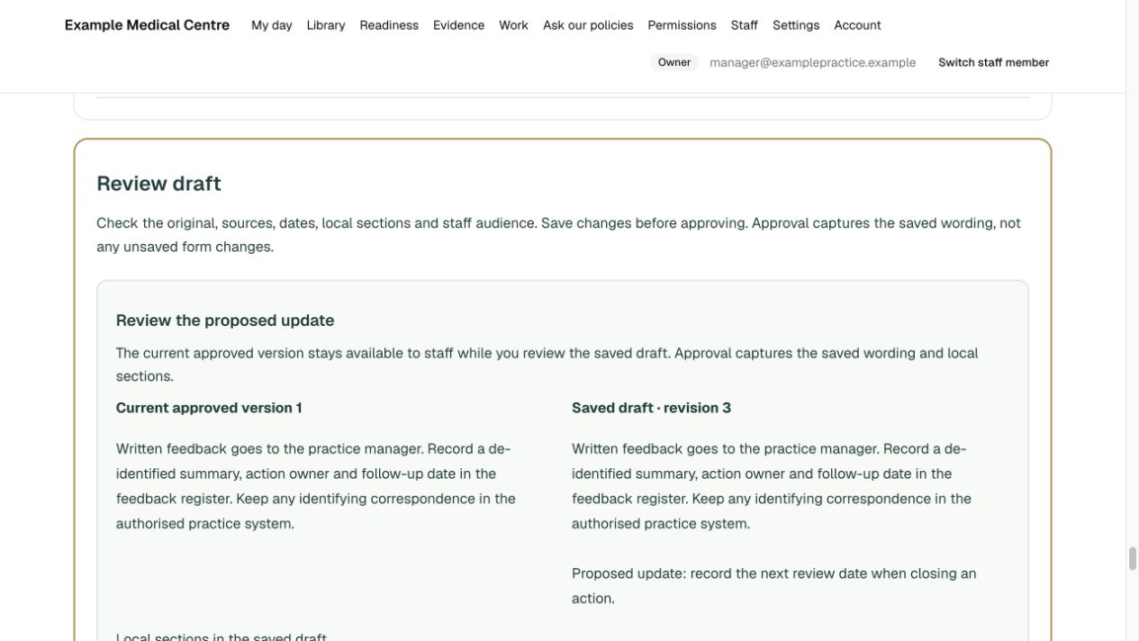Click the manager@examplepractice.example email text
This screenshot has height=641, width=1139.
pos(812,62)
